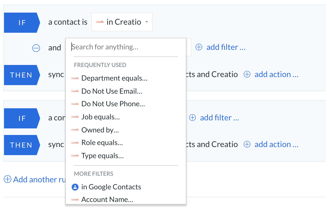This screenshot has height=209, width=326.
Task: Select 'Type equals…' filter
Action: (102, 156)
